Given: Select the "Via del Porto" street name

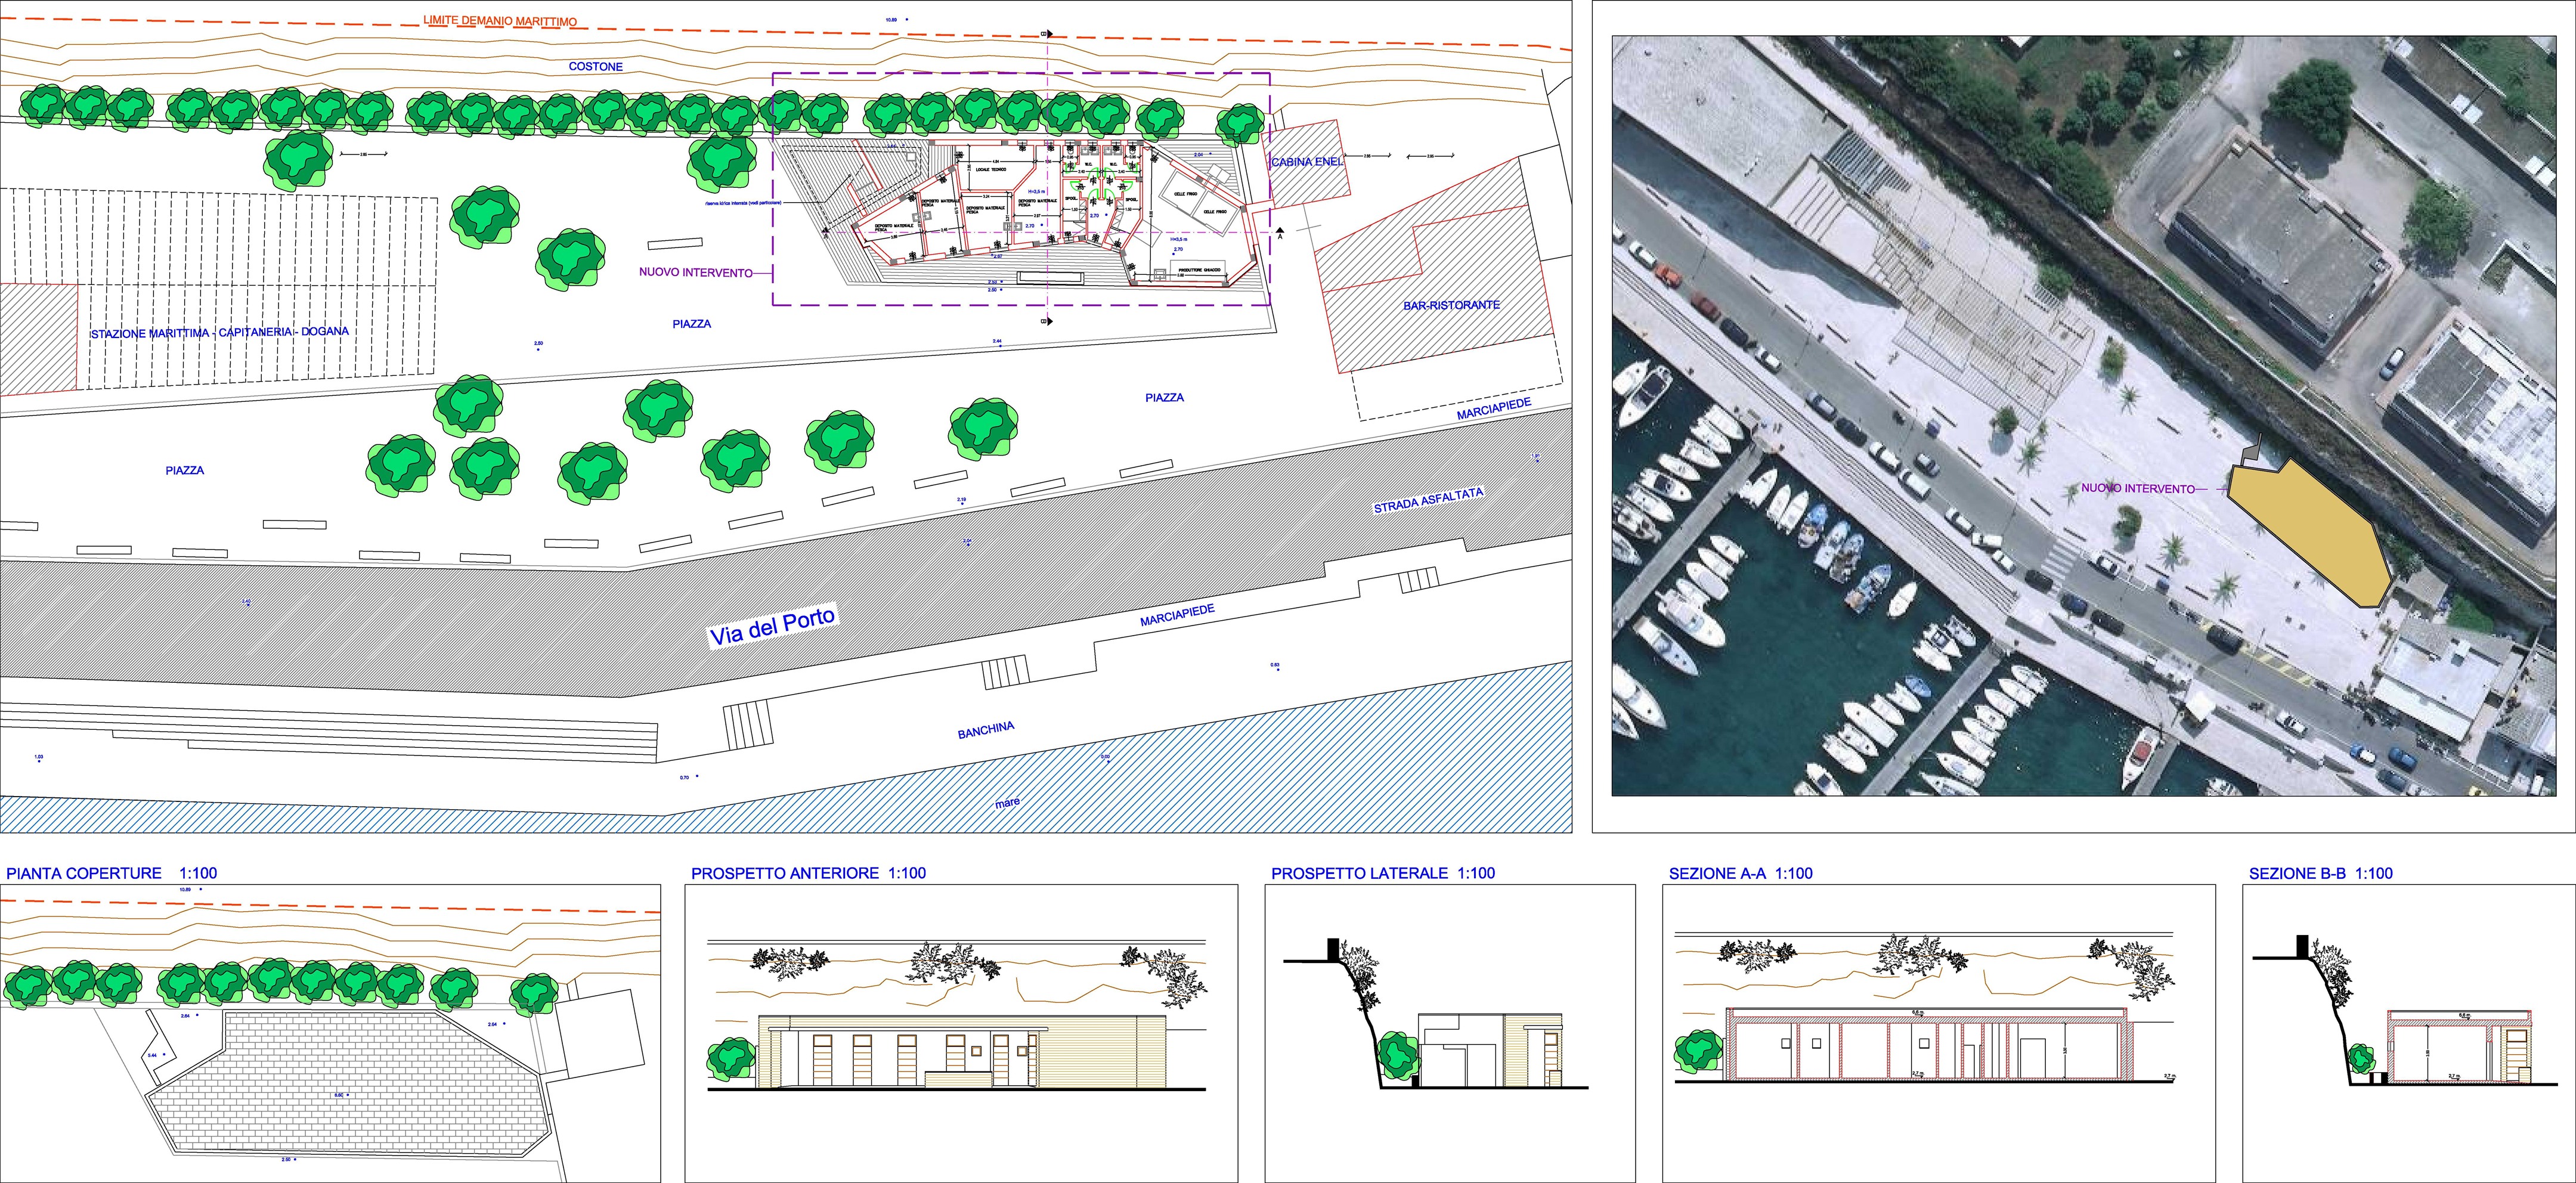Looking at the screenshot, I should tap(771, 628).
